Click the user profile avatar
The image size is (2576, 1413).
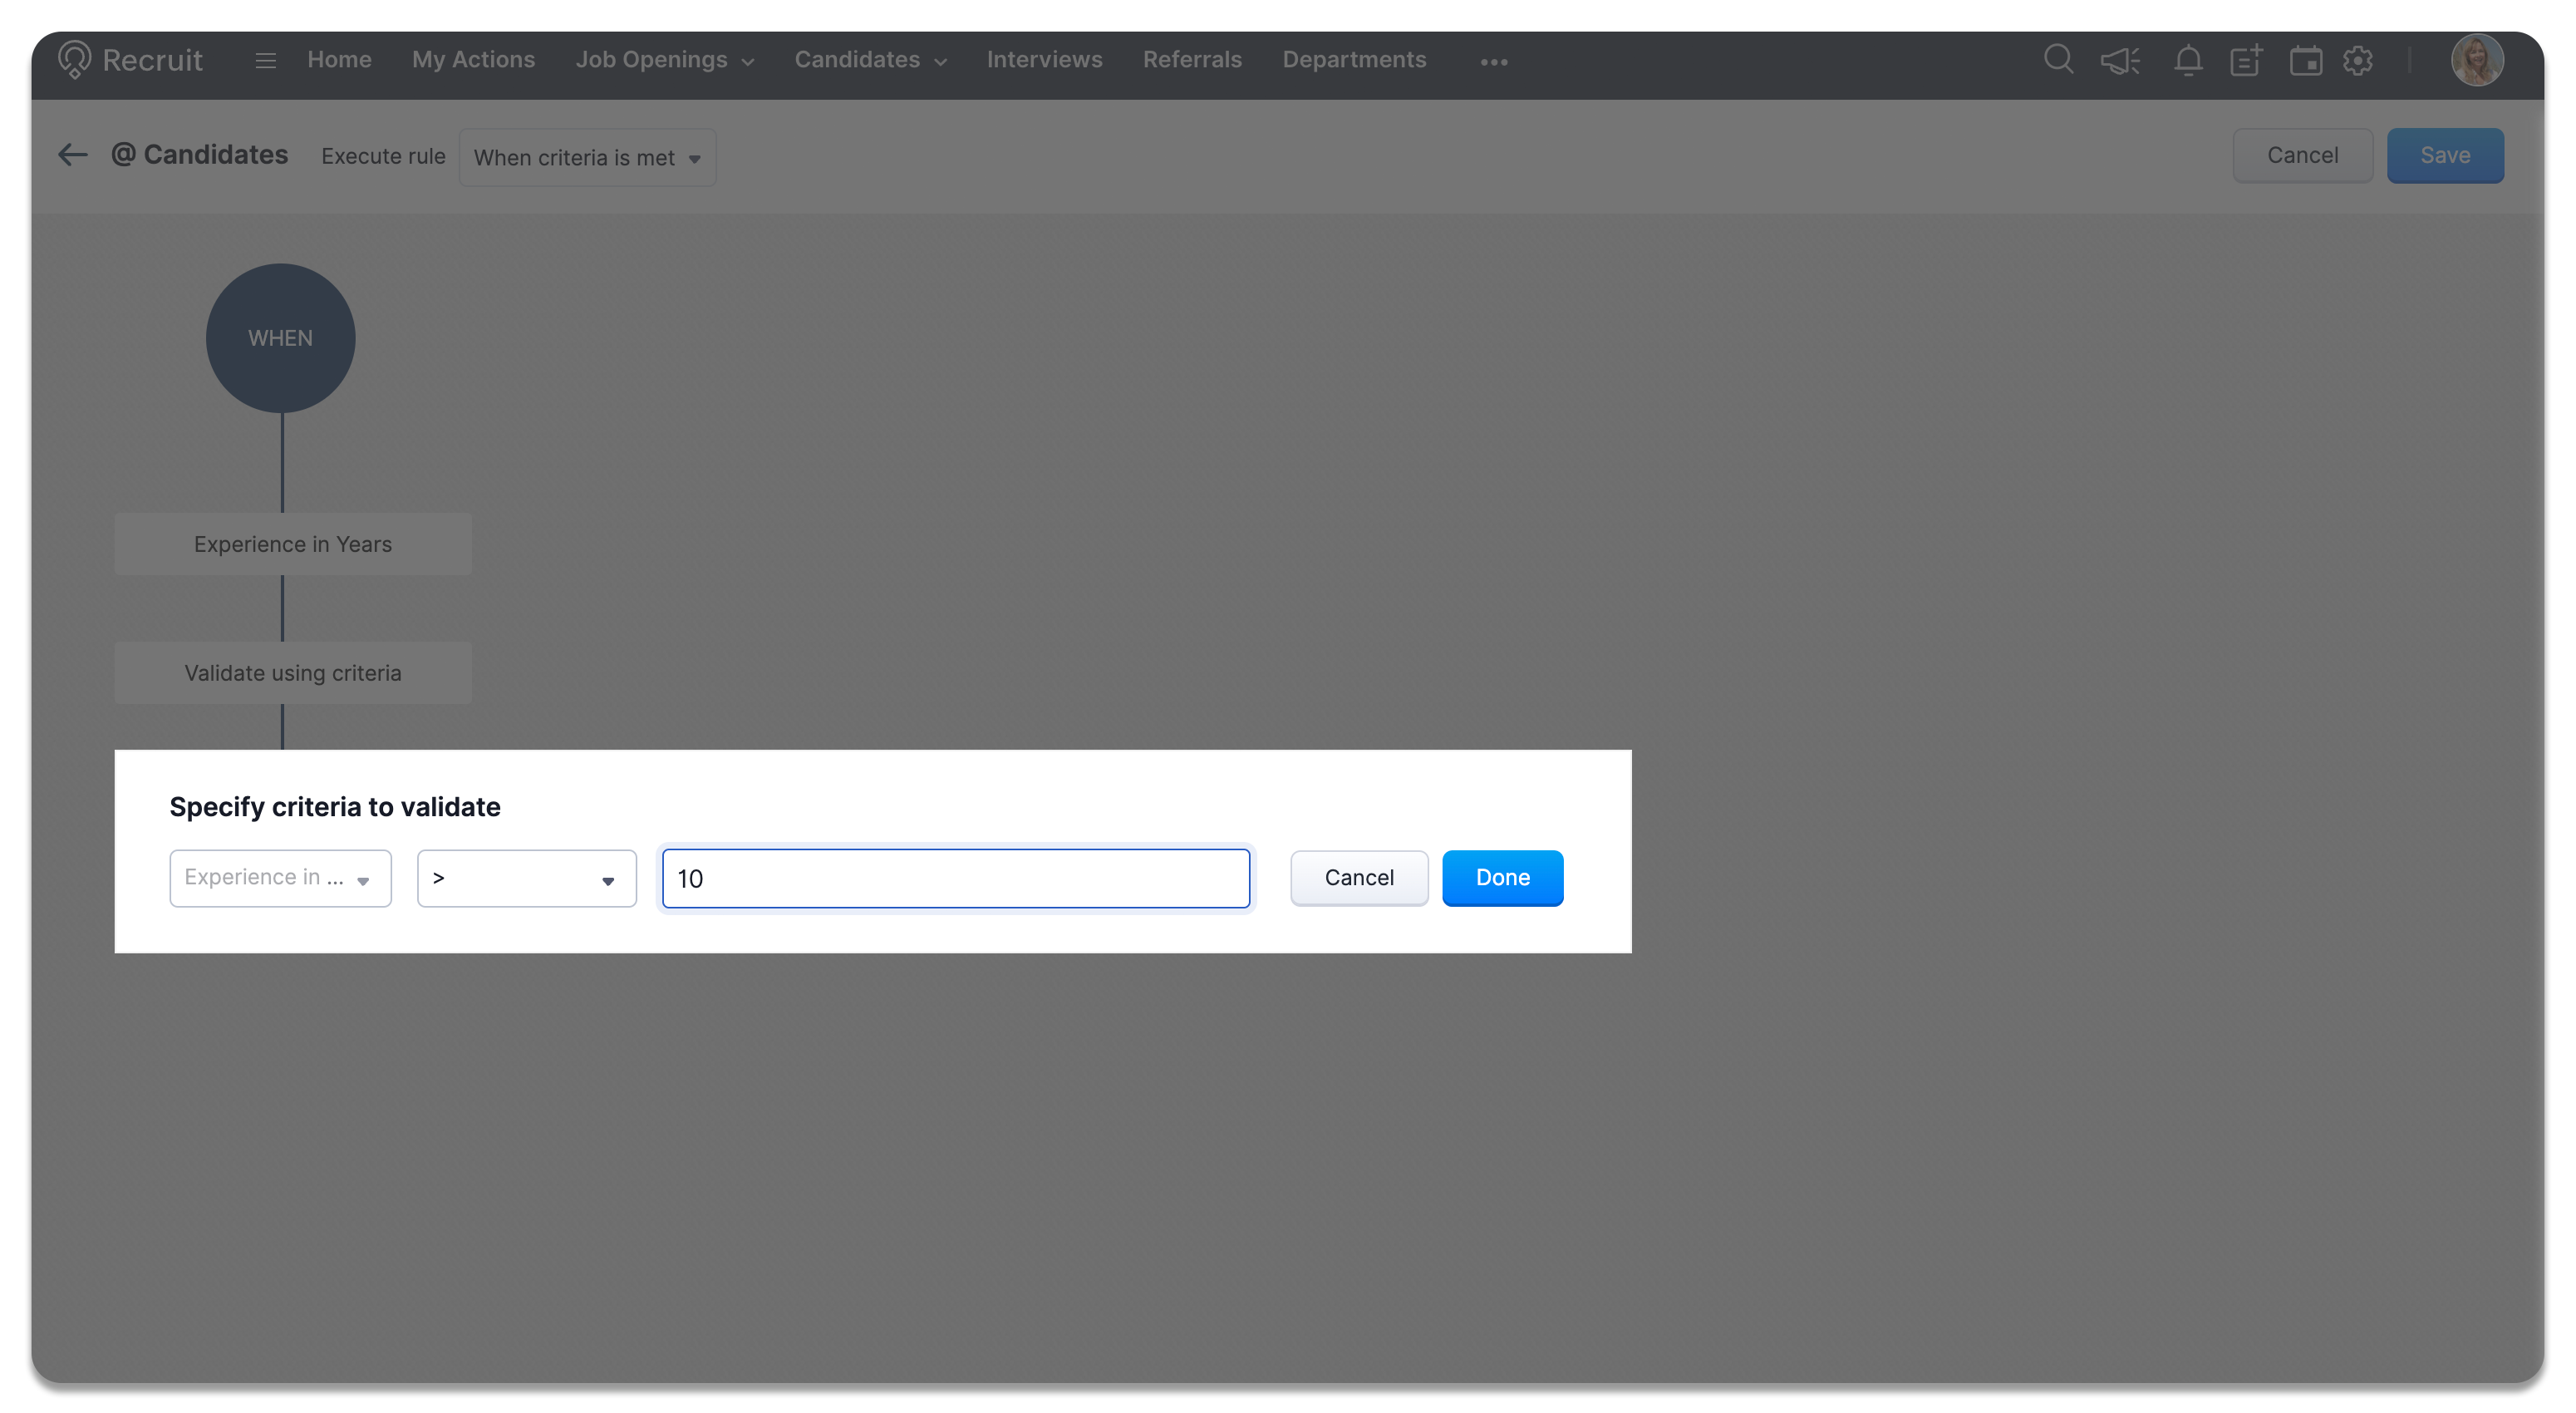point(2476,61)
